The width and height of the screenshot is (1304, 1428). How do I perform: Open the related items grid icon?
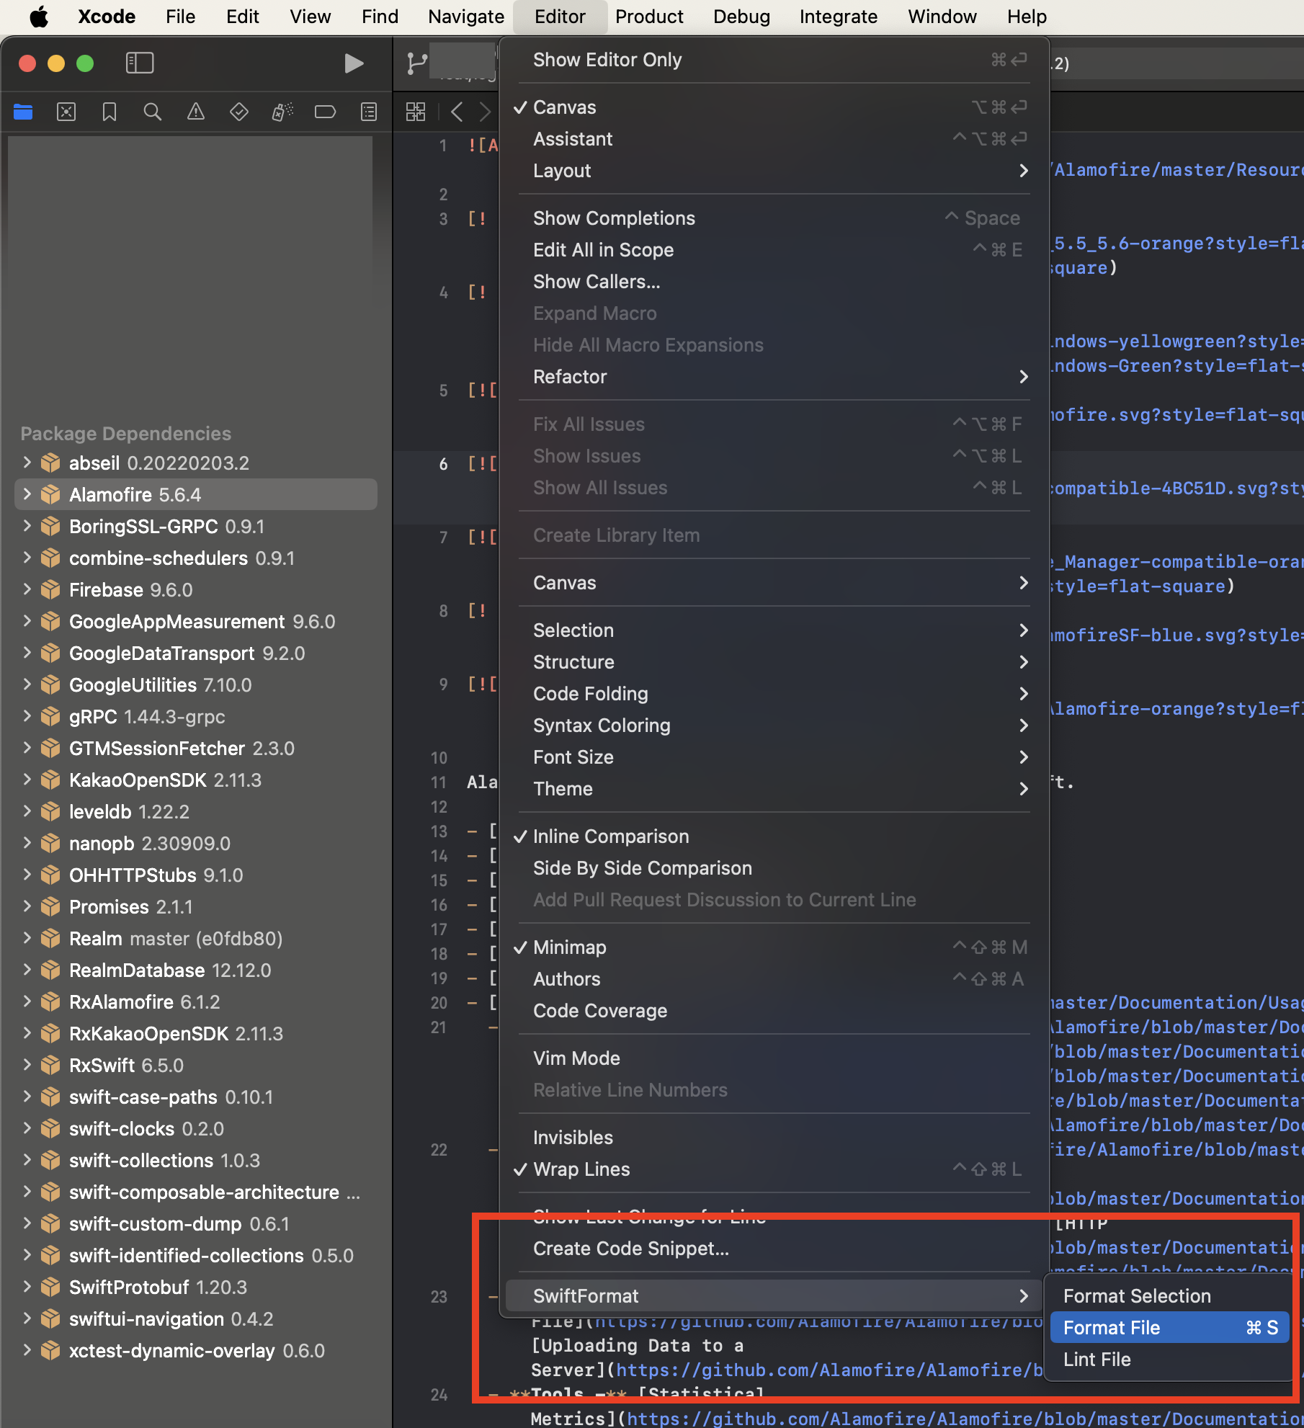click(416, 112)
